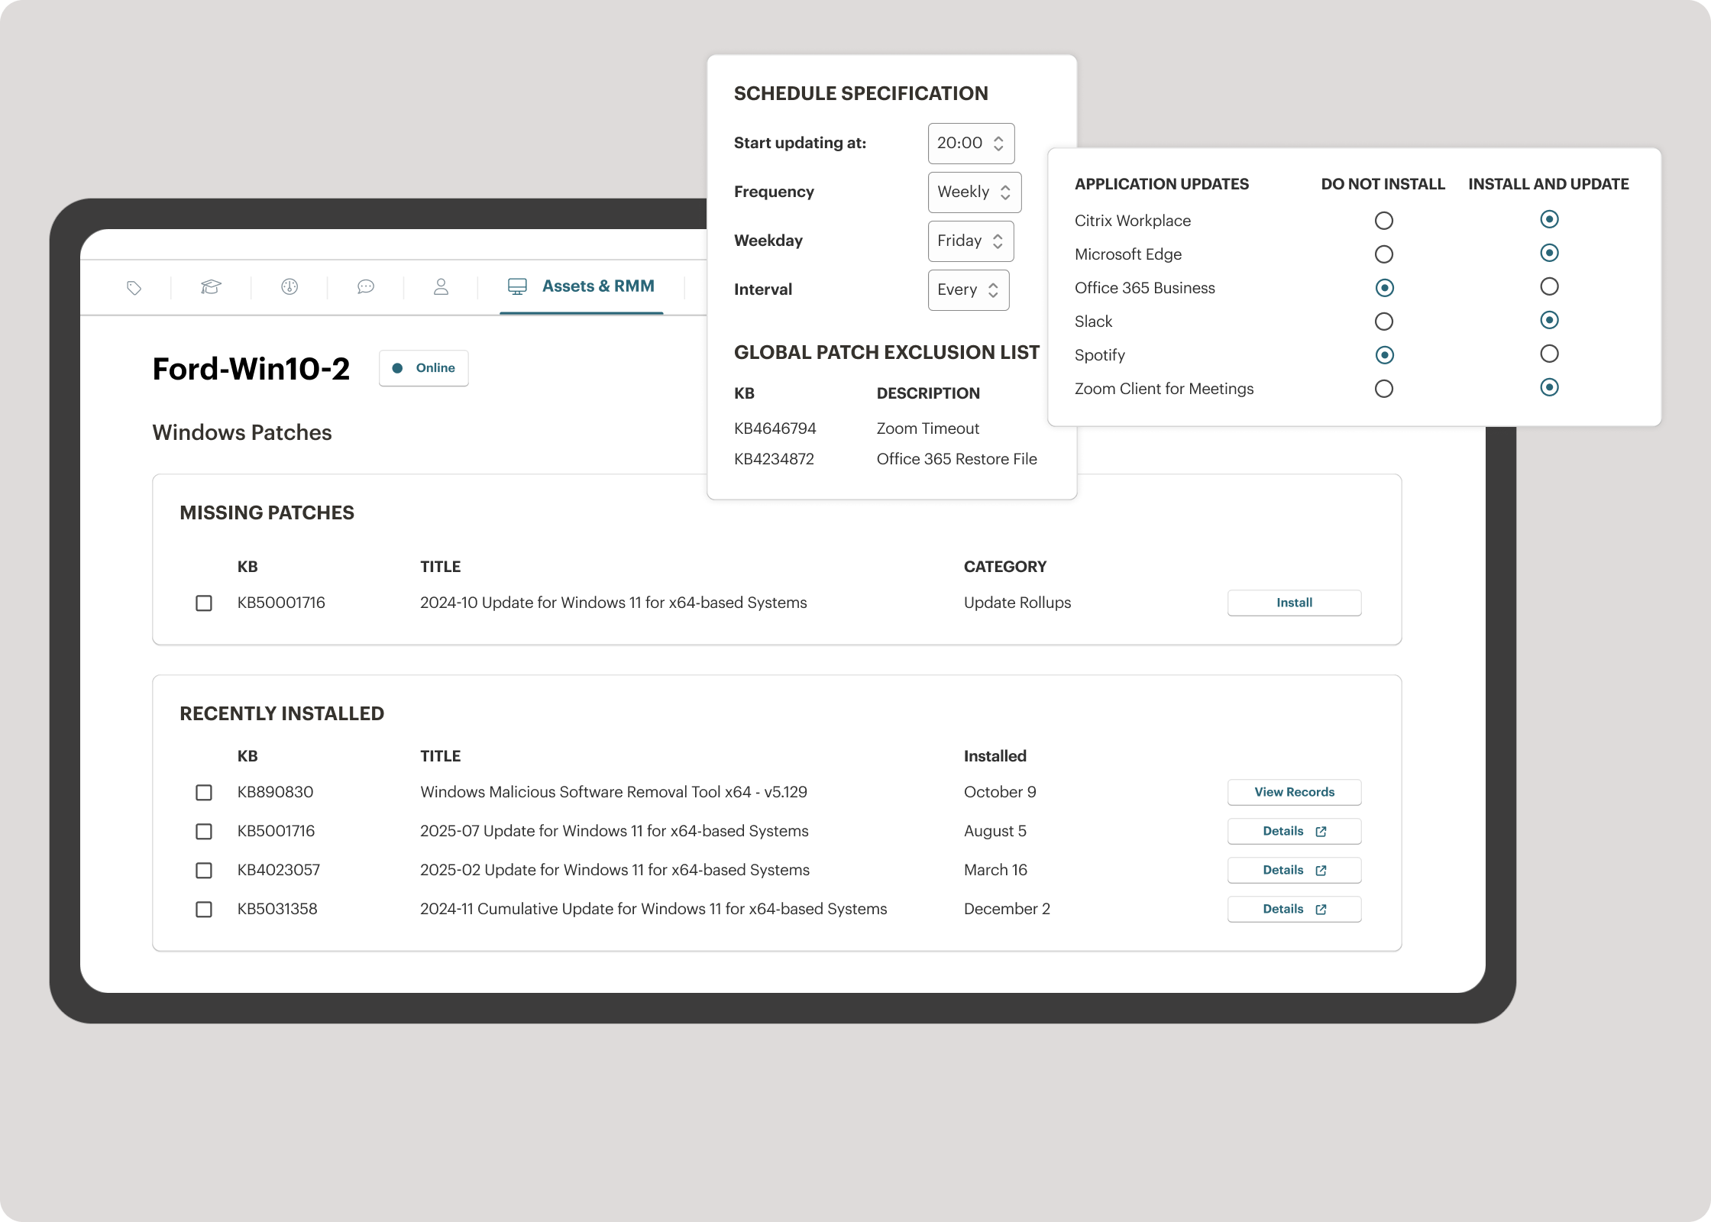Adjust the Start updating at time stepper

click(x=998, y=144)
